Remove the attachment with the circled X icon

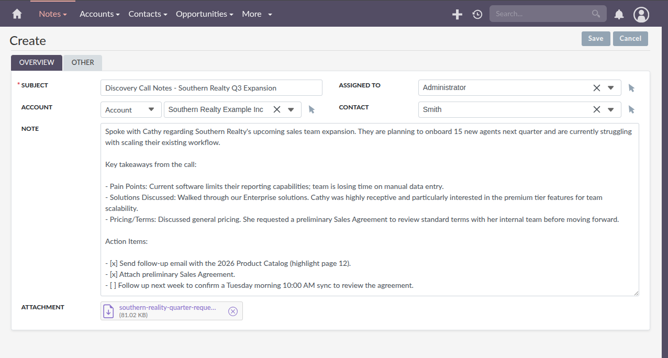[232, 311]
